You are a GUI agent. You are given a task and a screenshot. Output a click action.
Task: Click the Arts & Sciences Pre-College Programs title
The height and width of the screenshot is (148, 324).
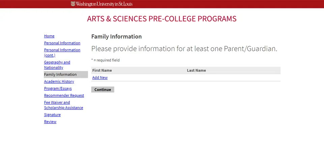point(161,19)
